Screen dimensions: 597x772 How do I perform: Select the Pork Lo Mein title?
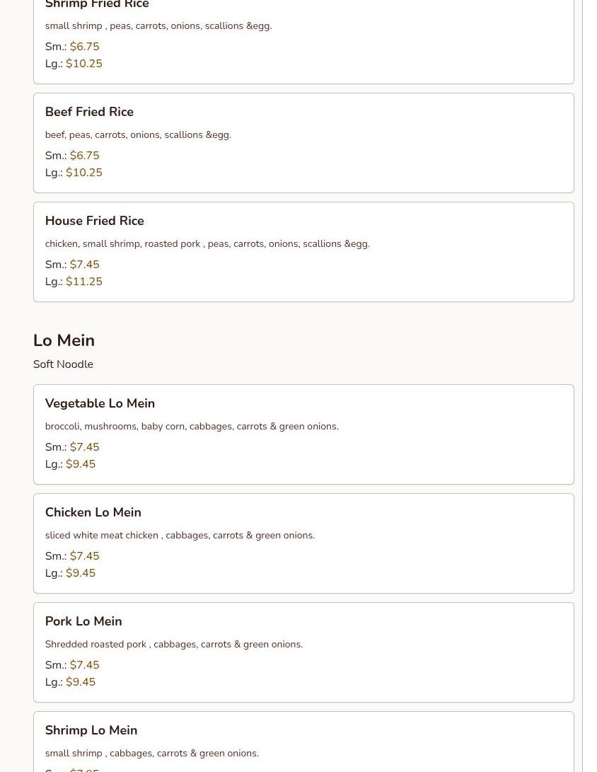(83, 621)
